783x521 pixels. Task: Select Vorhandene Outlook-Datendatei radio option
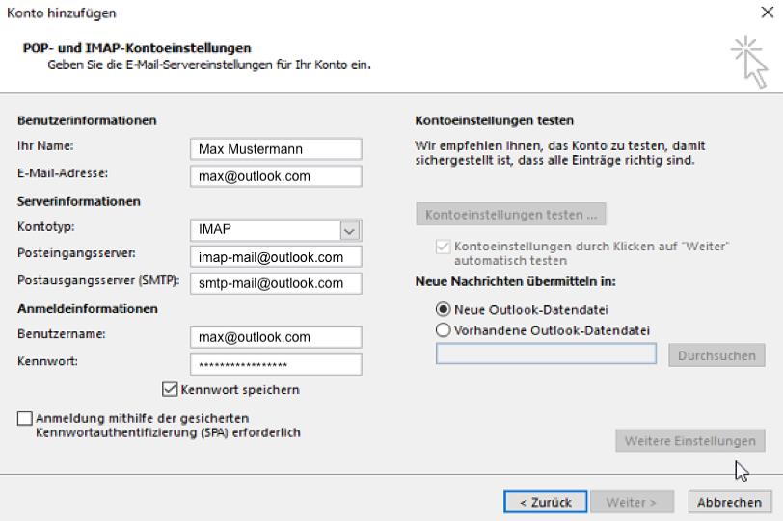coord(443,330)
